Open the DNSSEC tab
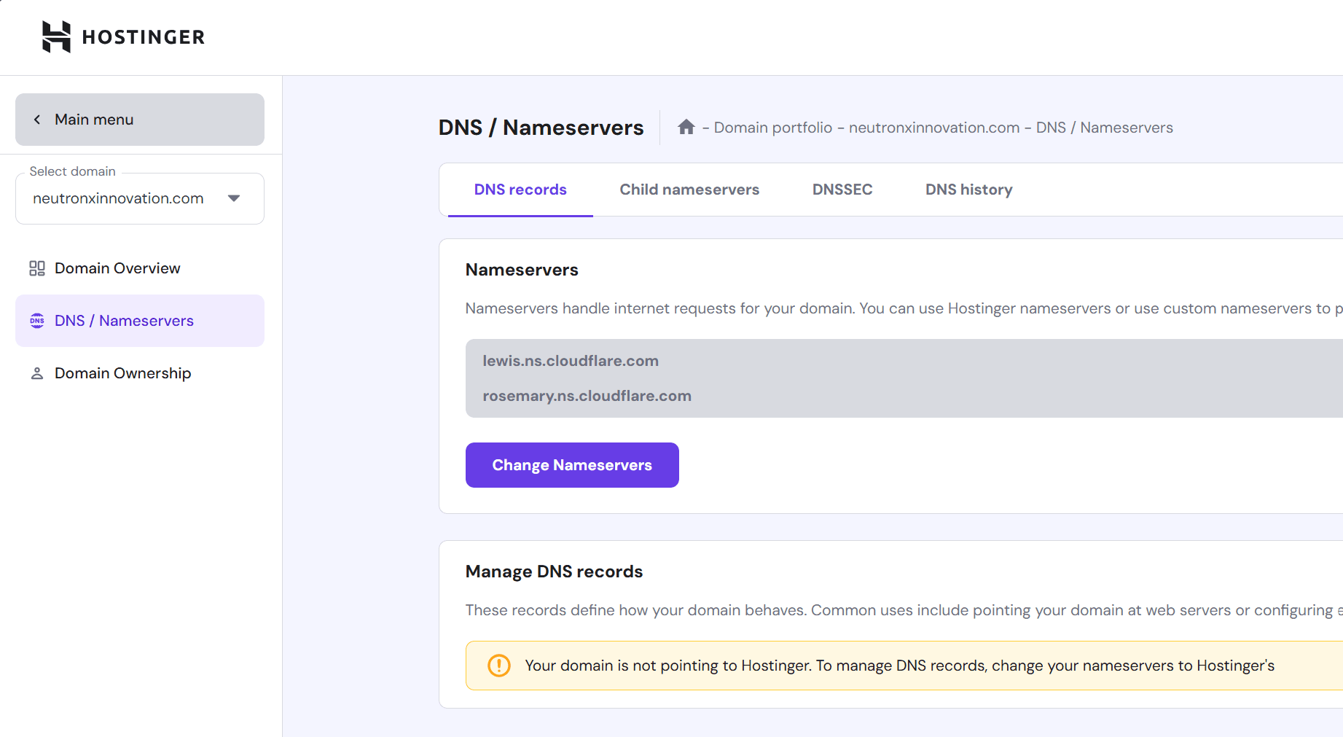This screenshot has width=1343, height=737. click(x=842, y=189)
